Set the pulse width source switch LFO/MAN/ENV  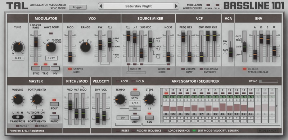(x=110, y=42)
